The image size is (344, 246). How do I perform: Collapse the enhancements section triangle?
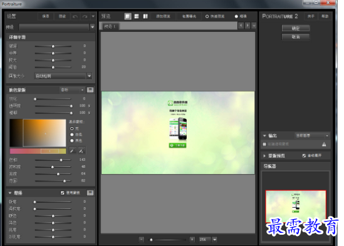tap(10, 193)
